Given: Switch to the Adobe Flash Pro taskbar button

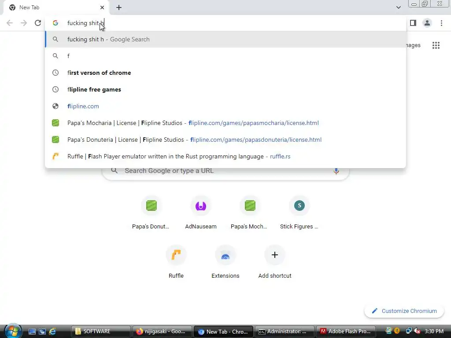Looking at the screenshot, I should (346, 331).
